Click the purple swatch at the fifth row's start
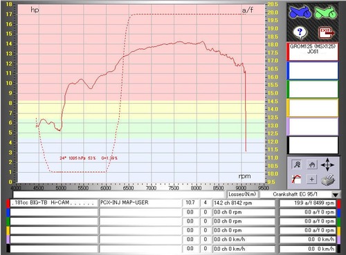Screen dimensions: 346x255 pyautogui.click(x=8, y=240)
